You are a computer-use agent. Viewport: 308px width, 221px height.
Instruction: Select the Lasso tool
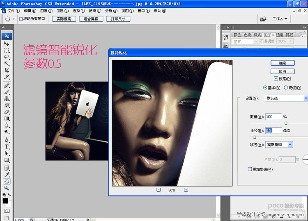tap(7, 57)
